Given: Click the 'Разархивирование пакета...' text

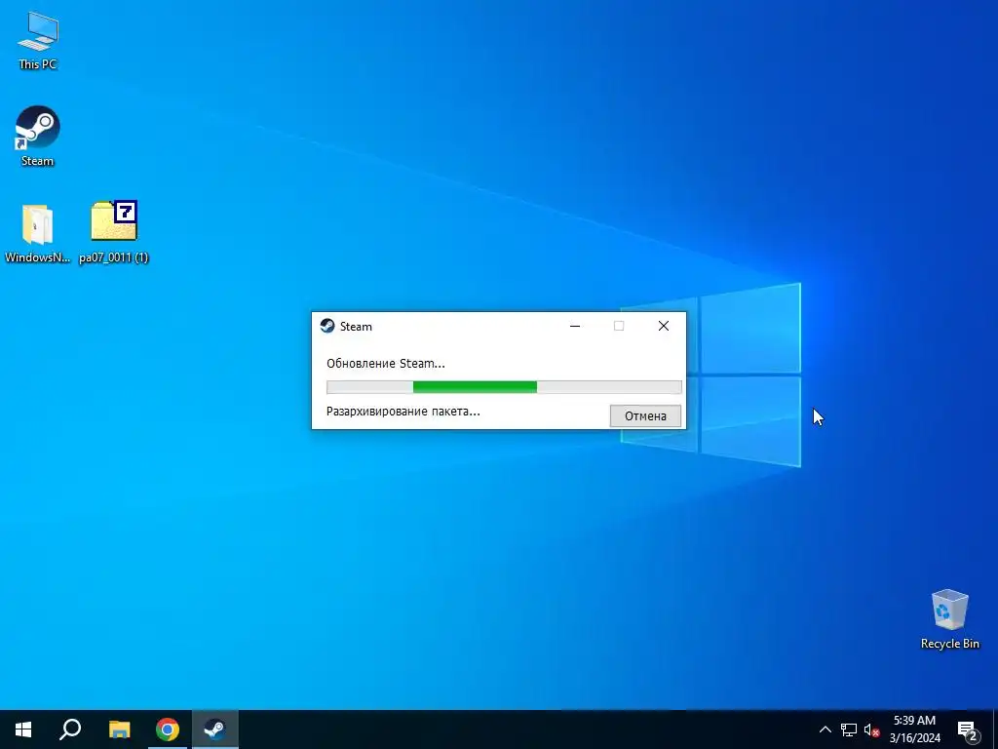Looking at the screenshot, I should click(403, 412).
